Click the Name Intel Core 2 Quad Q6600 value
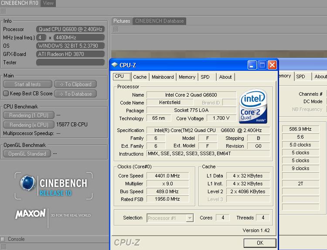Screen dimensions: 327x250 point(191,95)
